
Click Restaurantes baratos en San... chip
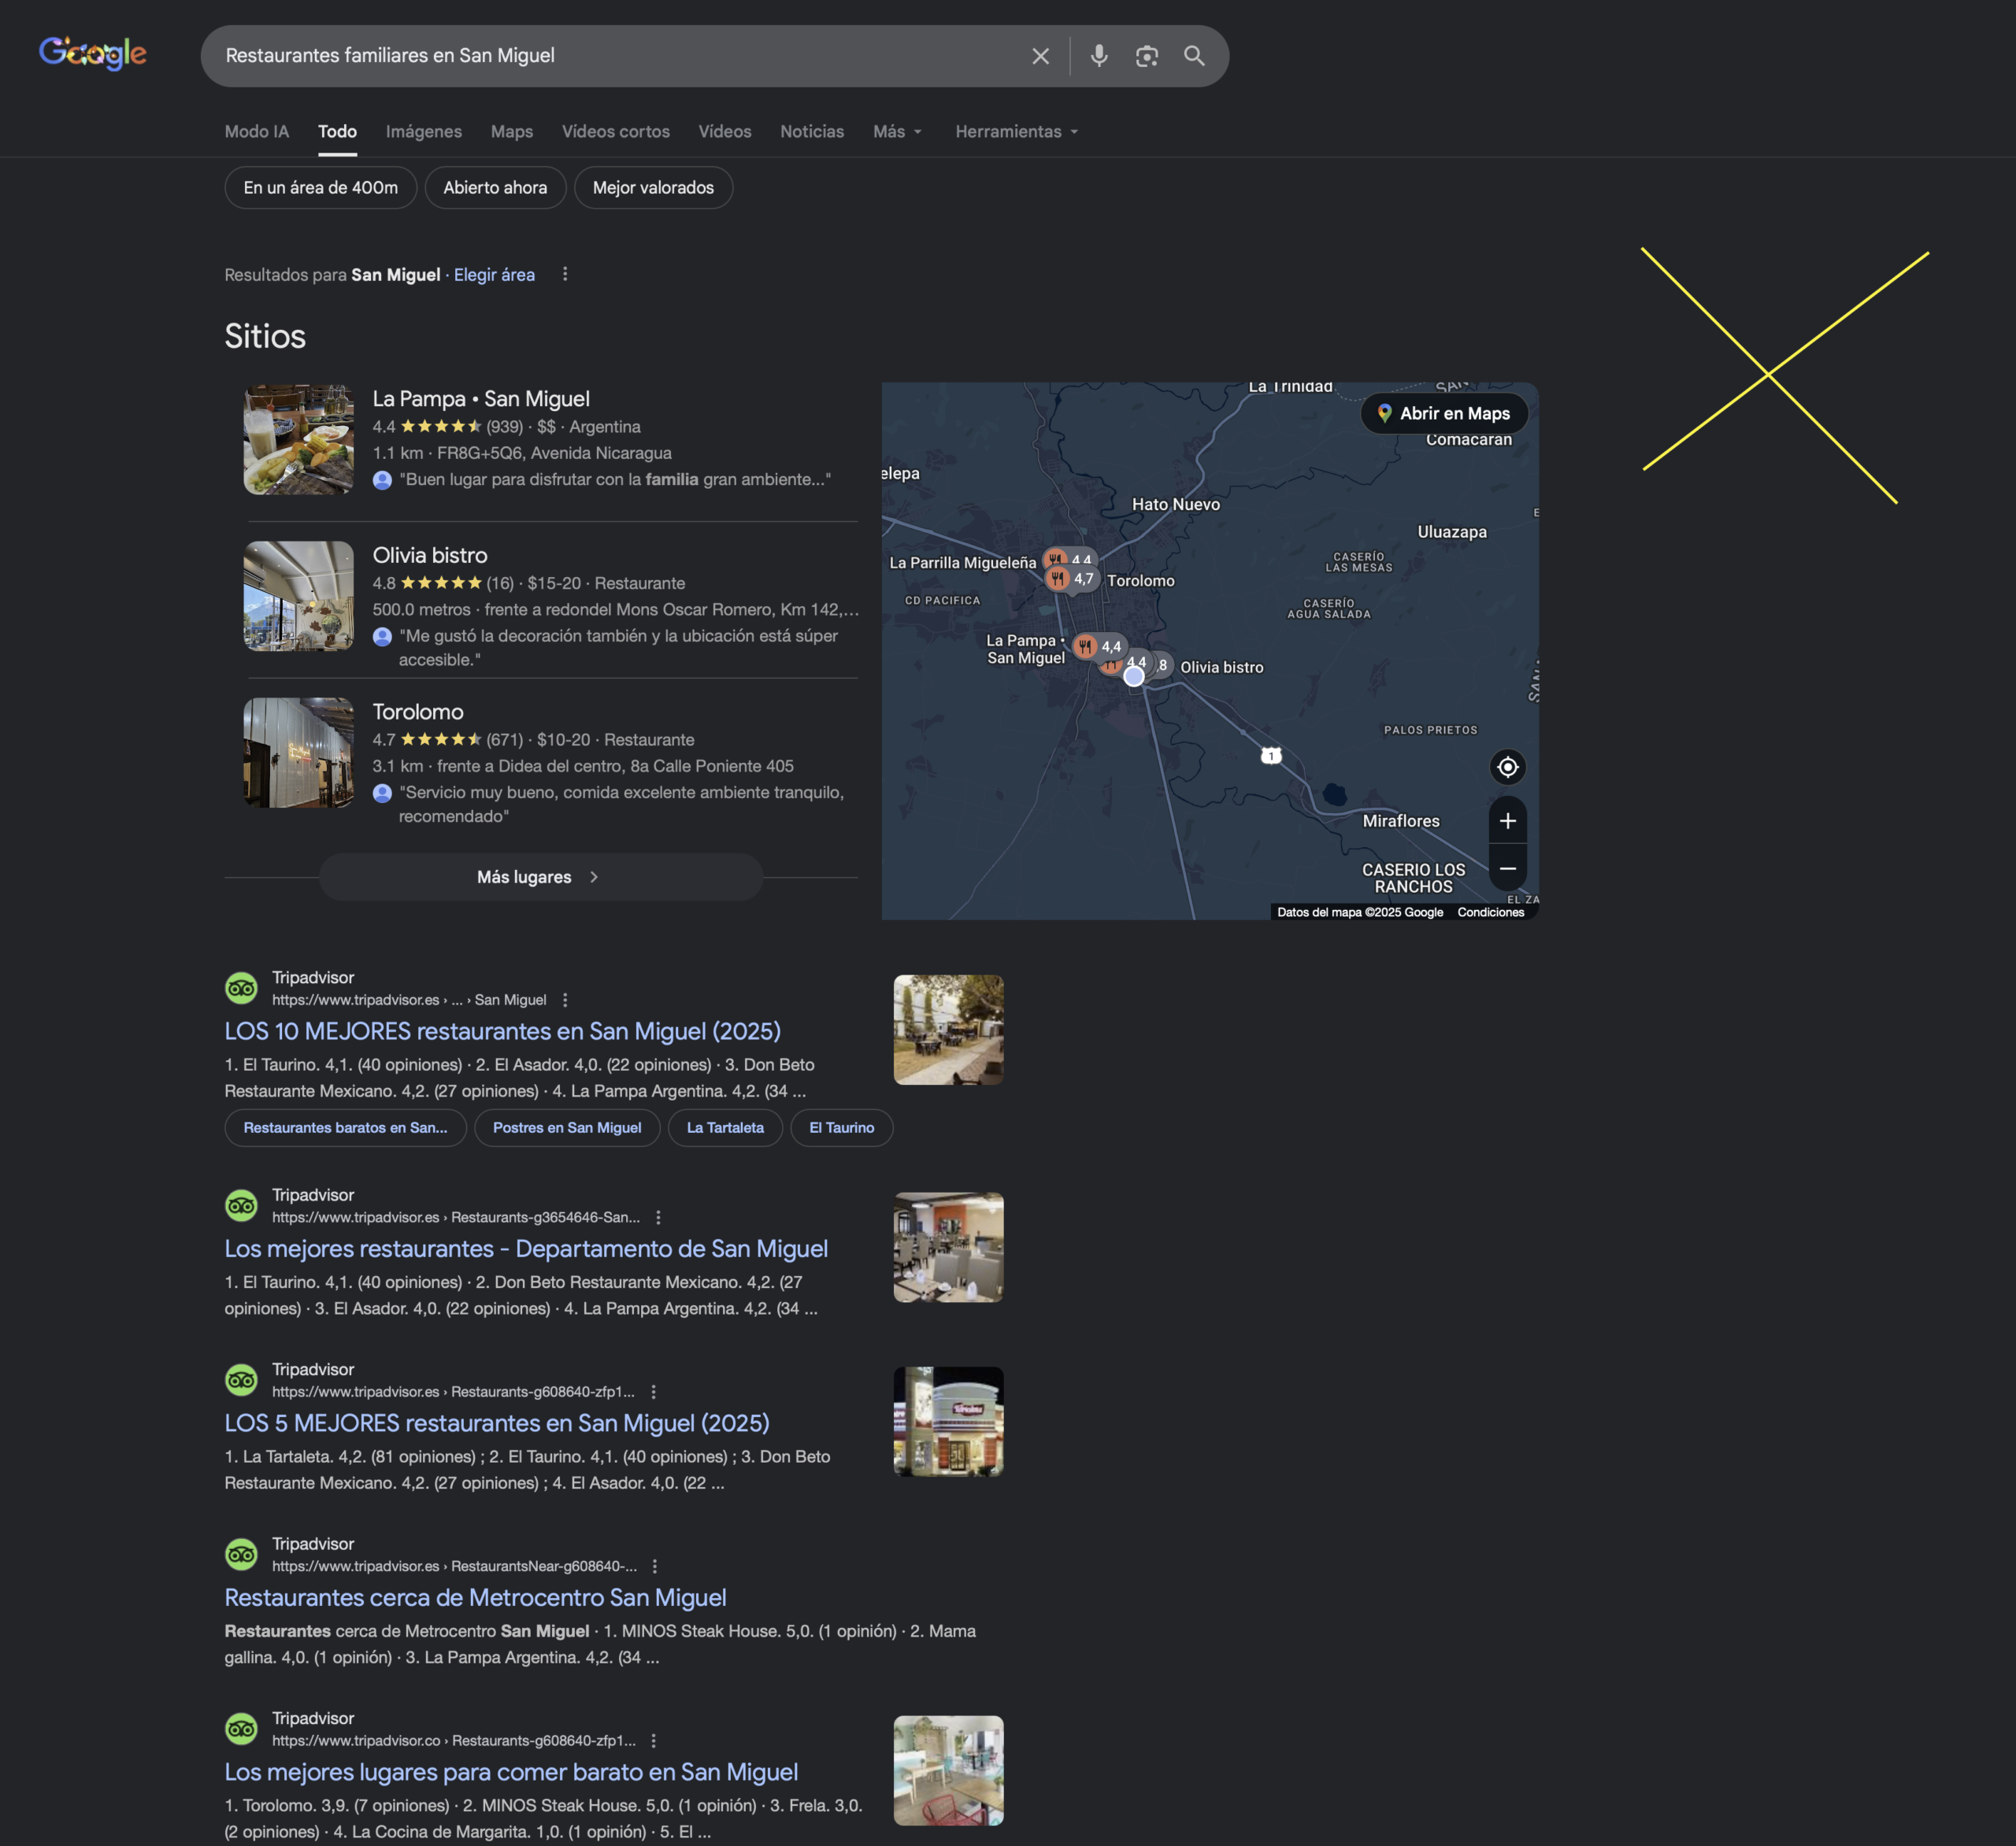coord(345,1127)
